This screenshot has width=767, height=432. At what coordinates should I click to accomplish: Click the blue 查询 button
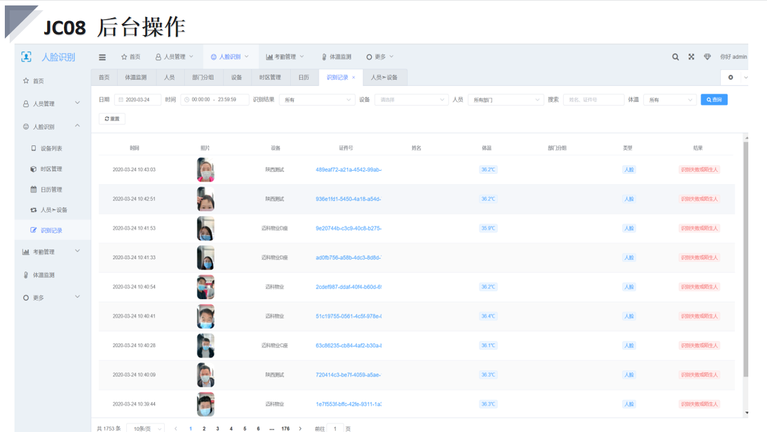[714, 100]
